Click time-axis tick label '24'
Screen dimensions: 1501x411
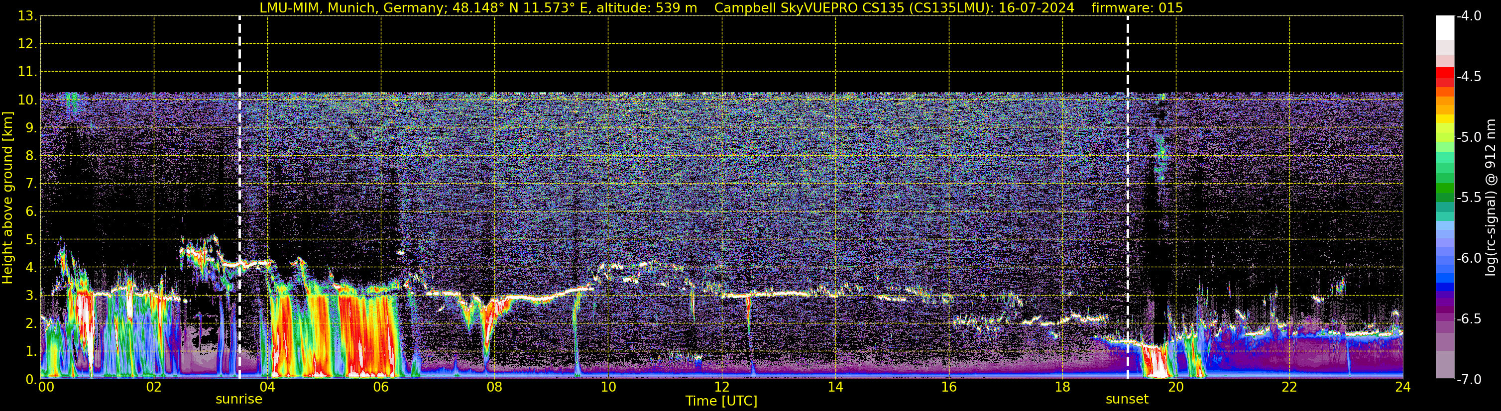[1402, 387]
